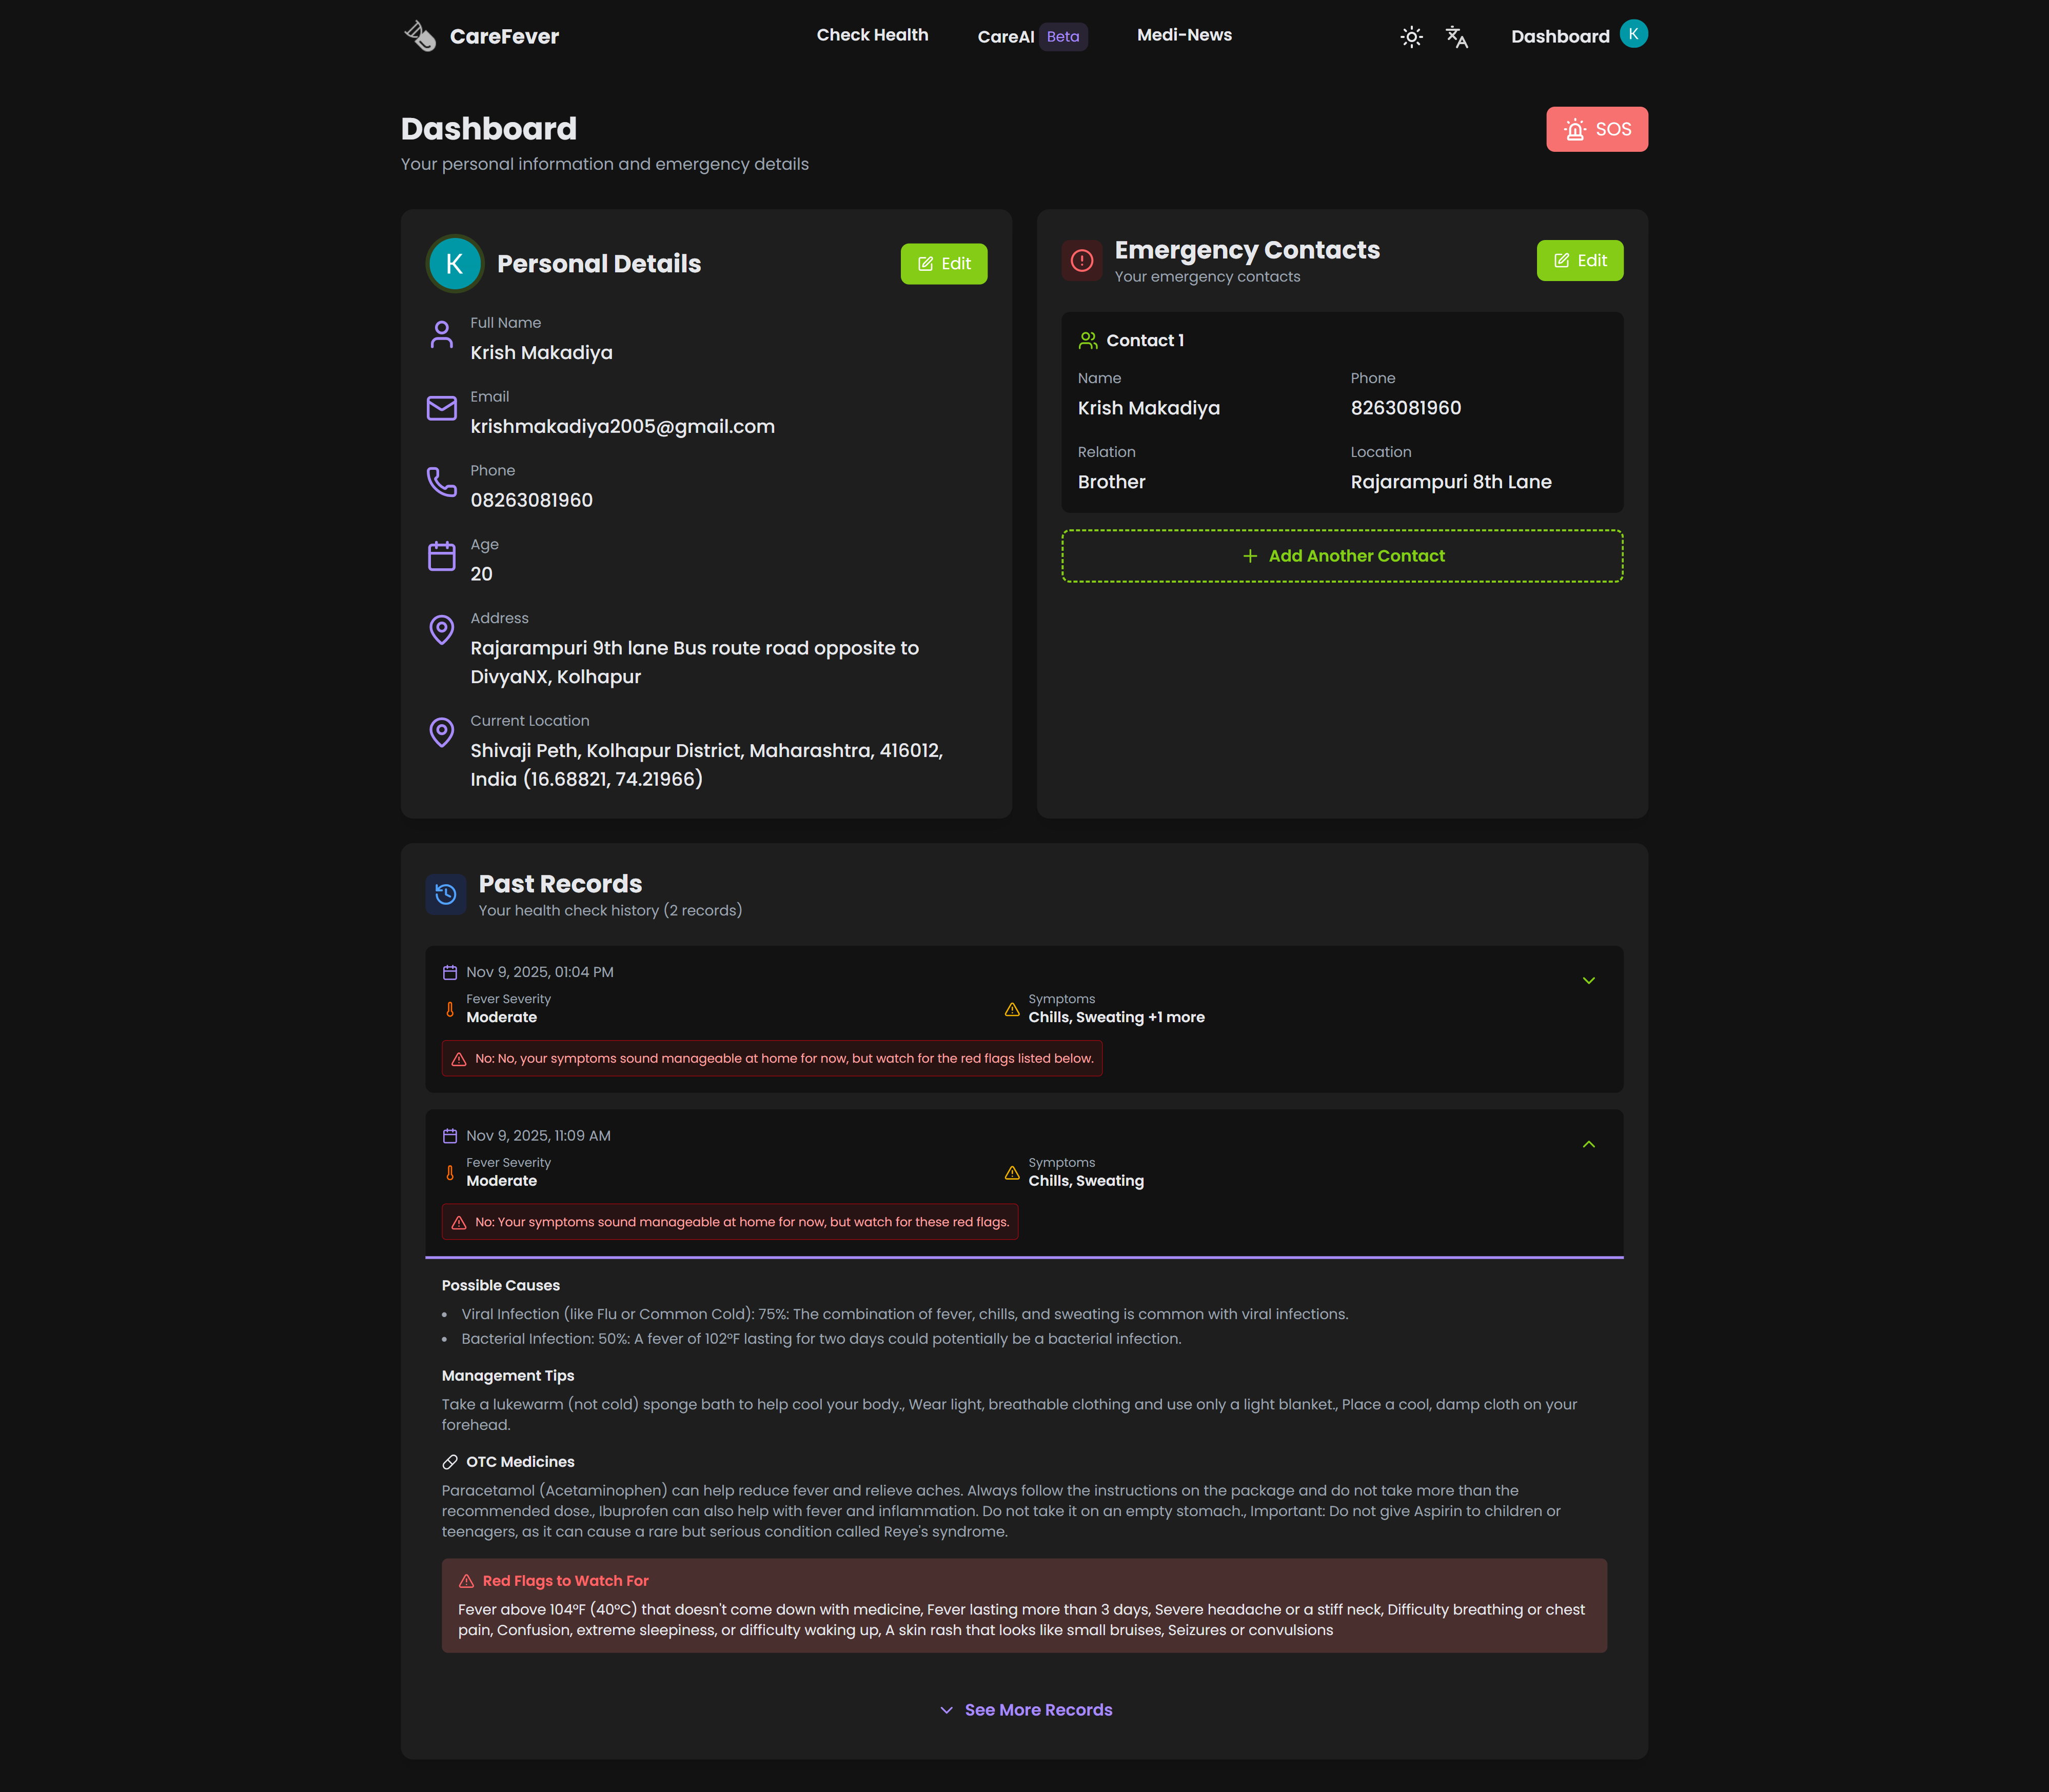2049x1792 pixels.
Task: Click the email envelope icon
Action: (x=441, y=408)
